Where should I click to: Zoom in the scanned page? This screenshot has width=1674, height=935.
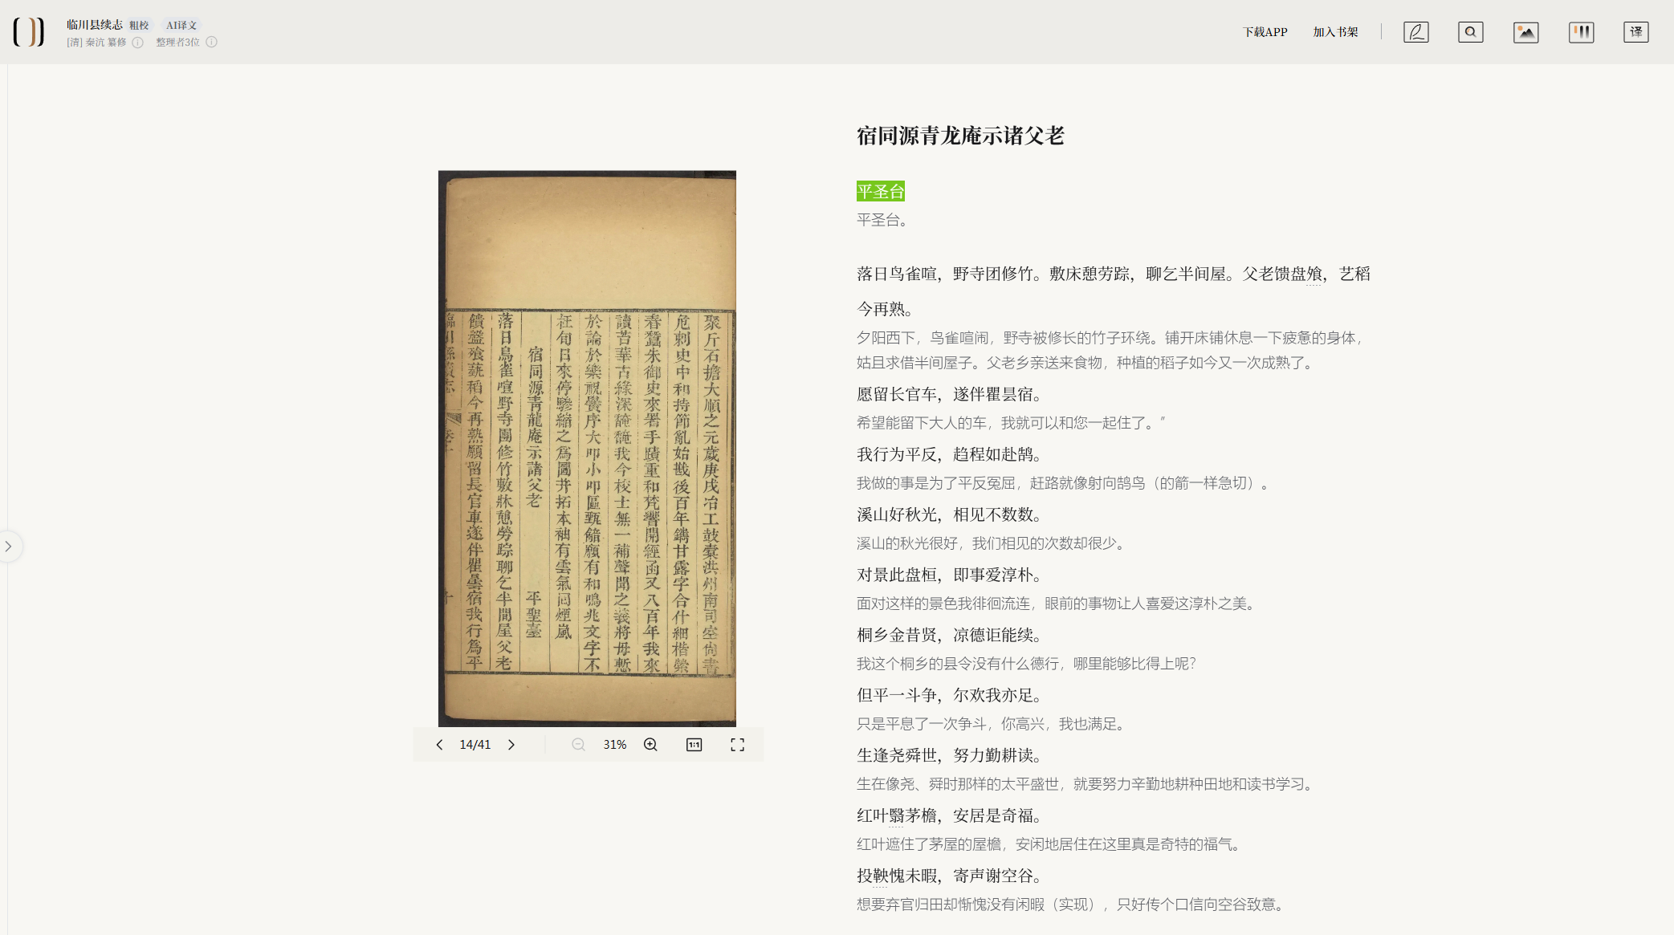(x=650, y=745)
